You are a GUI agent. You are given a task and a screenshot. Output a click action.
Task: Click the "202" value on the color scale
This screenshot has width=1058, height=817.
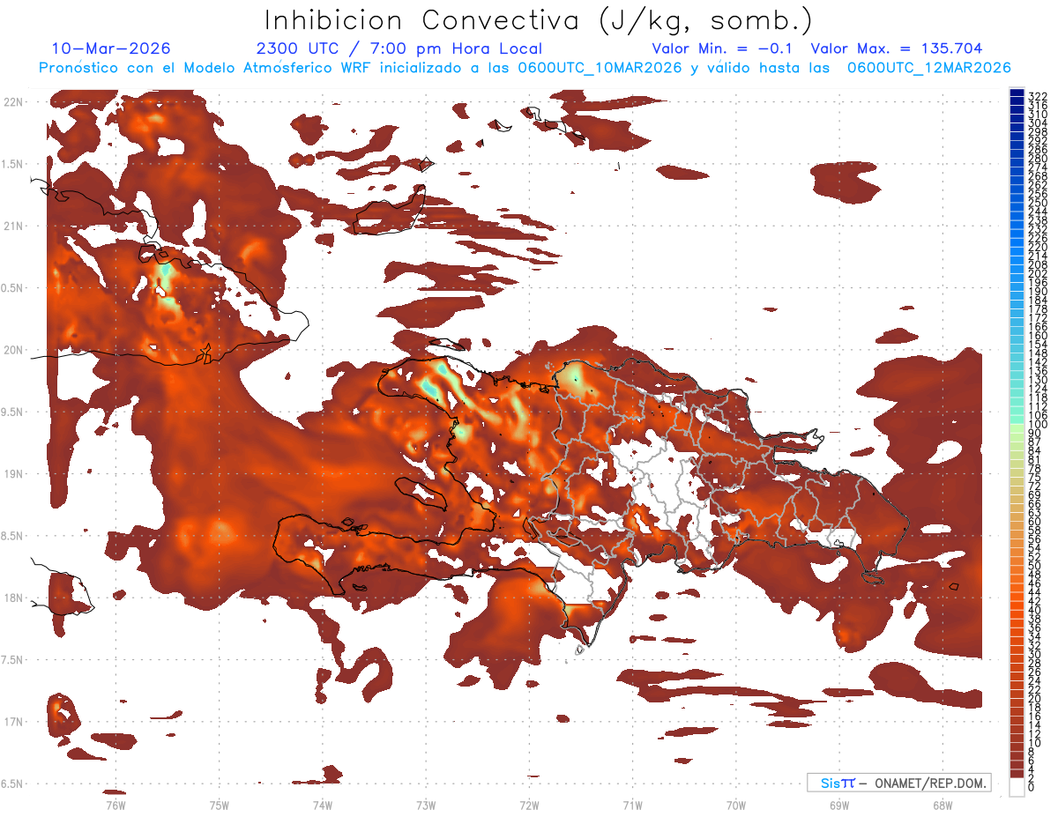click(x=1037, y=274)
